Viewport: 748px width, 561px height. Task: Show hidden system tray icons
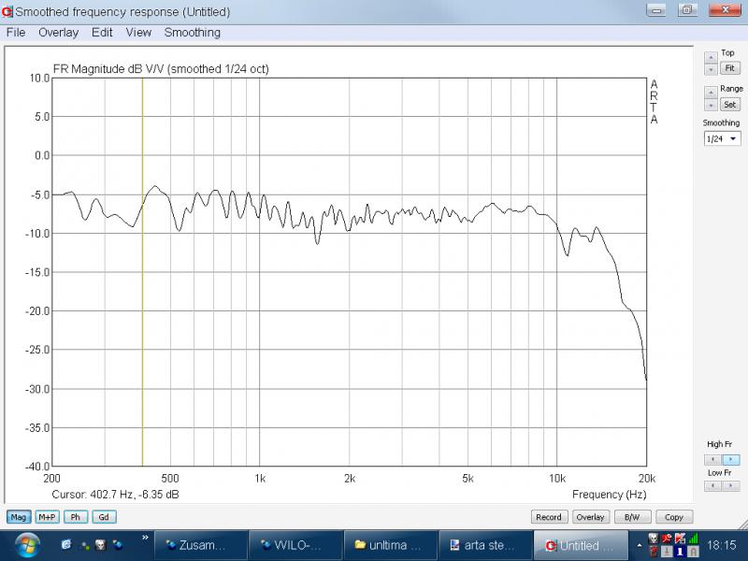[x=640, y=545]
